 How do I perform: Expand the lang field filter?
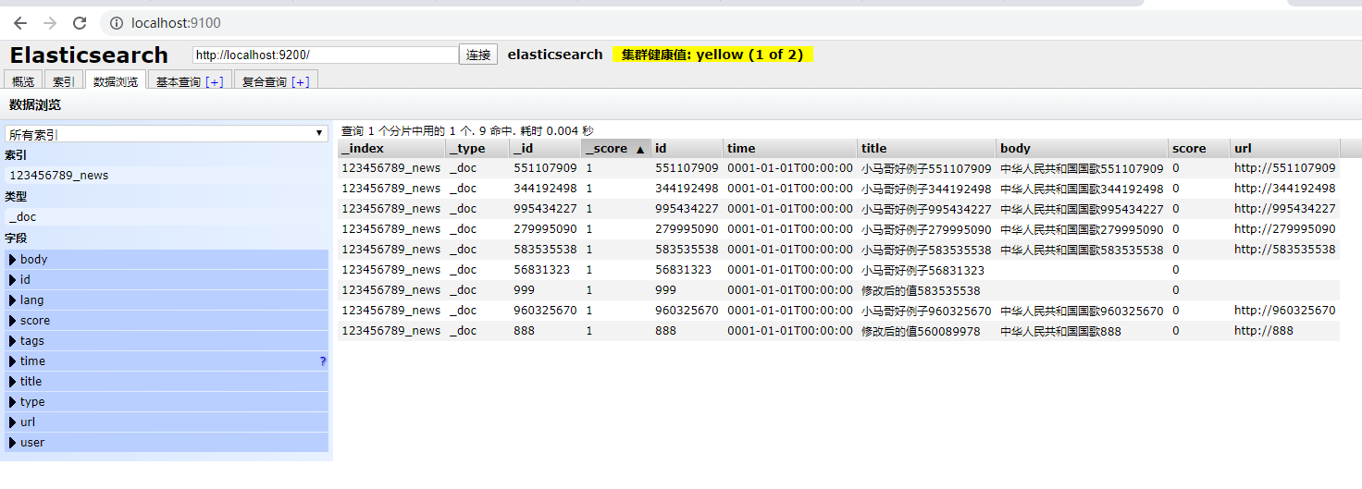pos(167,300)
